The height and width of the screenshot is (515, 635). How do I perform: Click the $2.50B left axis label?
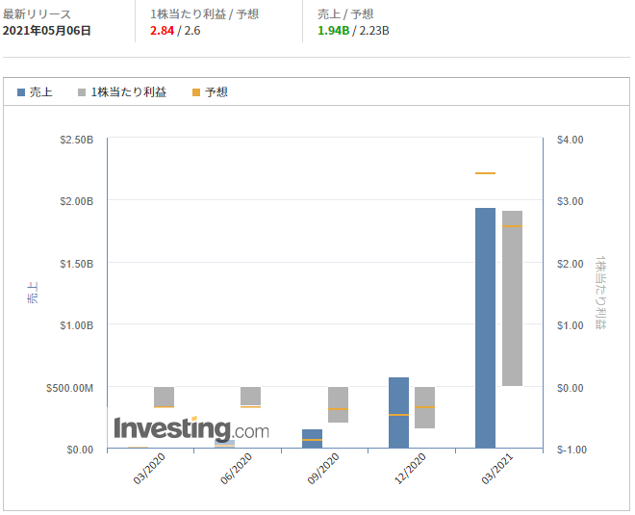point(77,140)
